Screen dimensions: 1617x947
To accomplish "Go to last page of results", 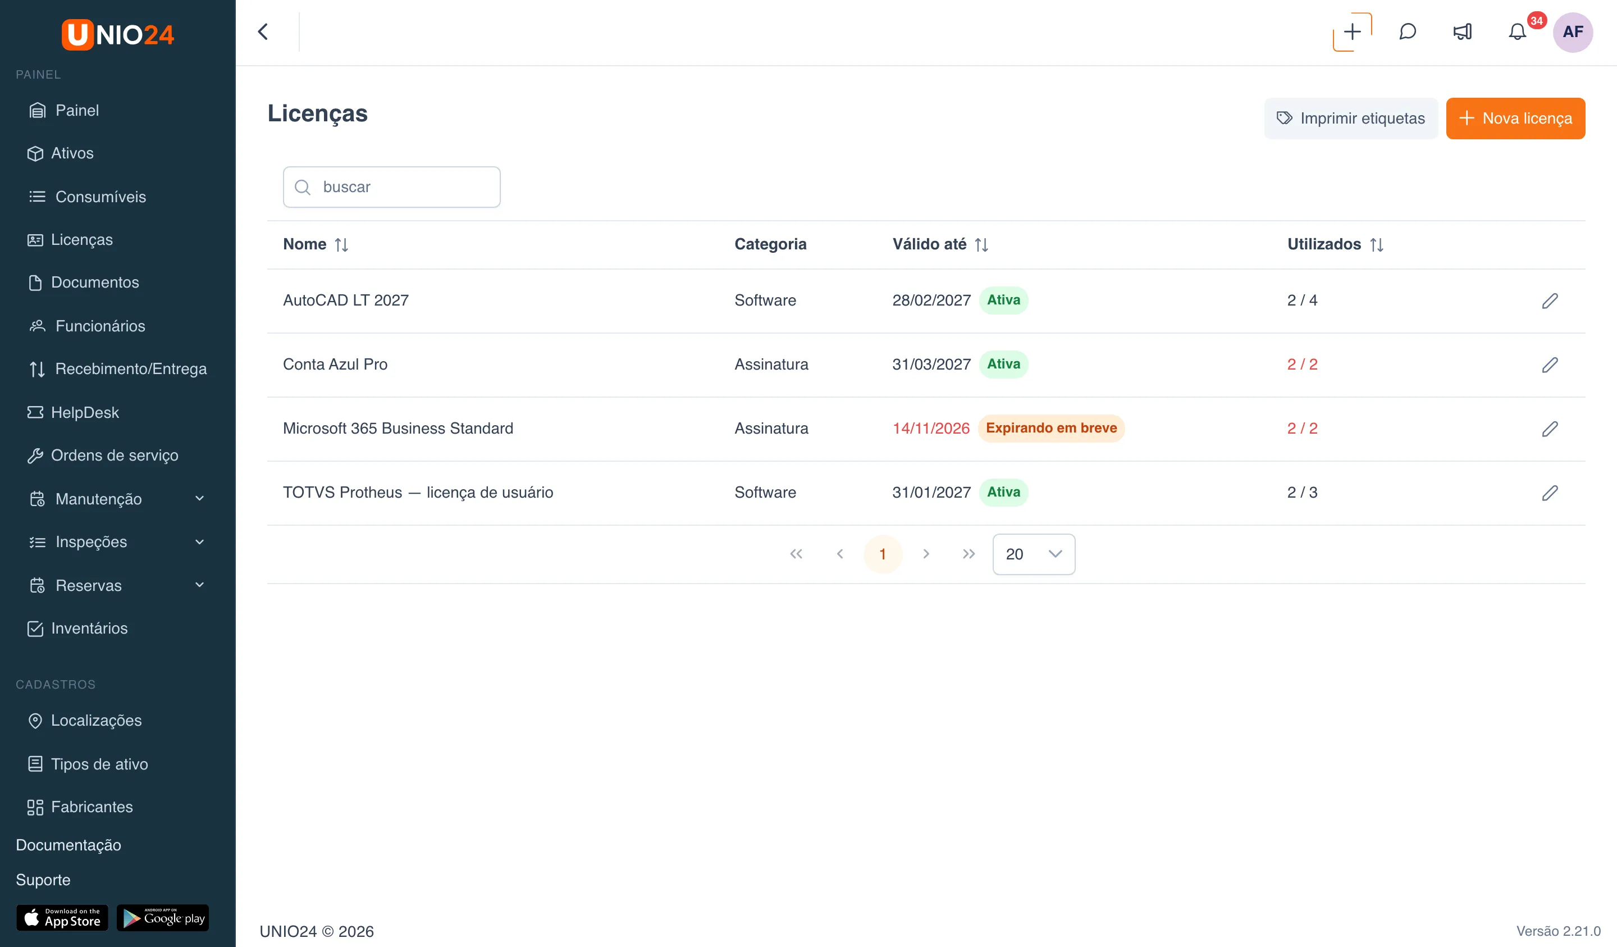I will click(969, 554).
